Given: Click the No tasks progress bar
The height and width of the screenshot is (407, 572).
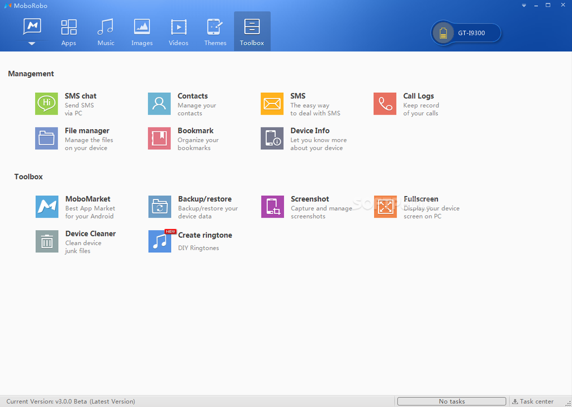Looking at the screenshot, I should click(x=451, y=401).
